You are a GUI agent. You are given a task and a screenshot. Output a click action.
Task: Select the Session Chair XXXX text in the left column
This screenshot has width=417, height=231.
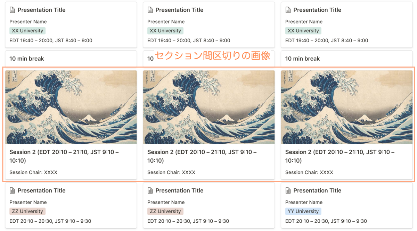click(x=33, y=172)
